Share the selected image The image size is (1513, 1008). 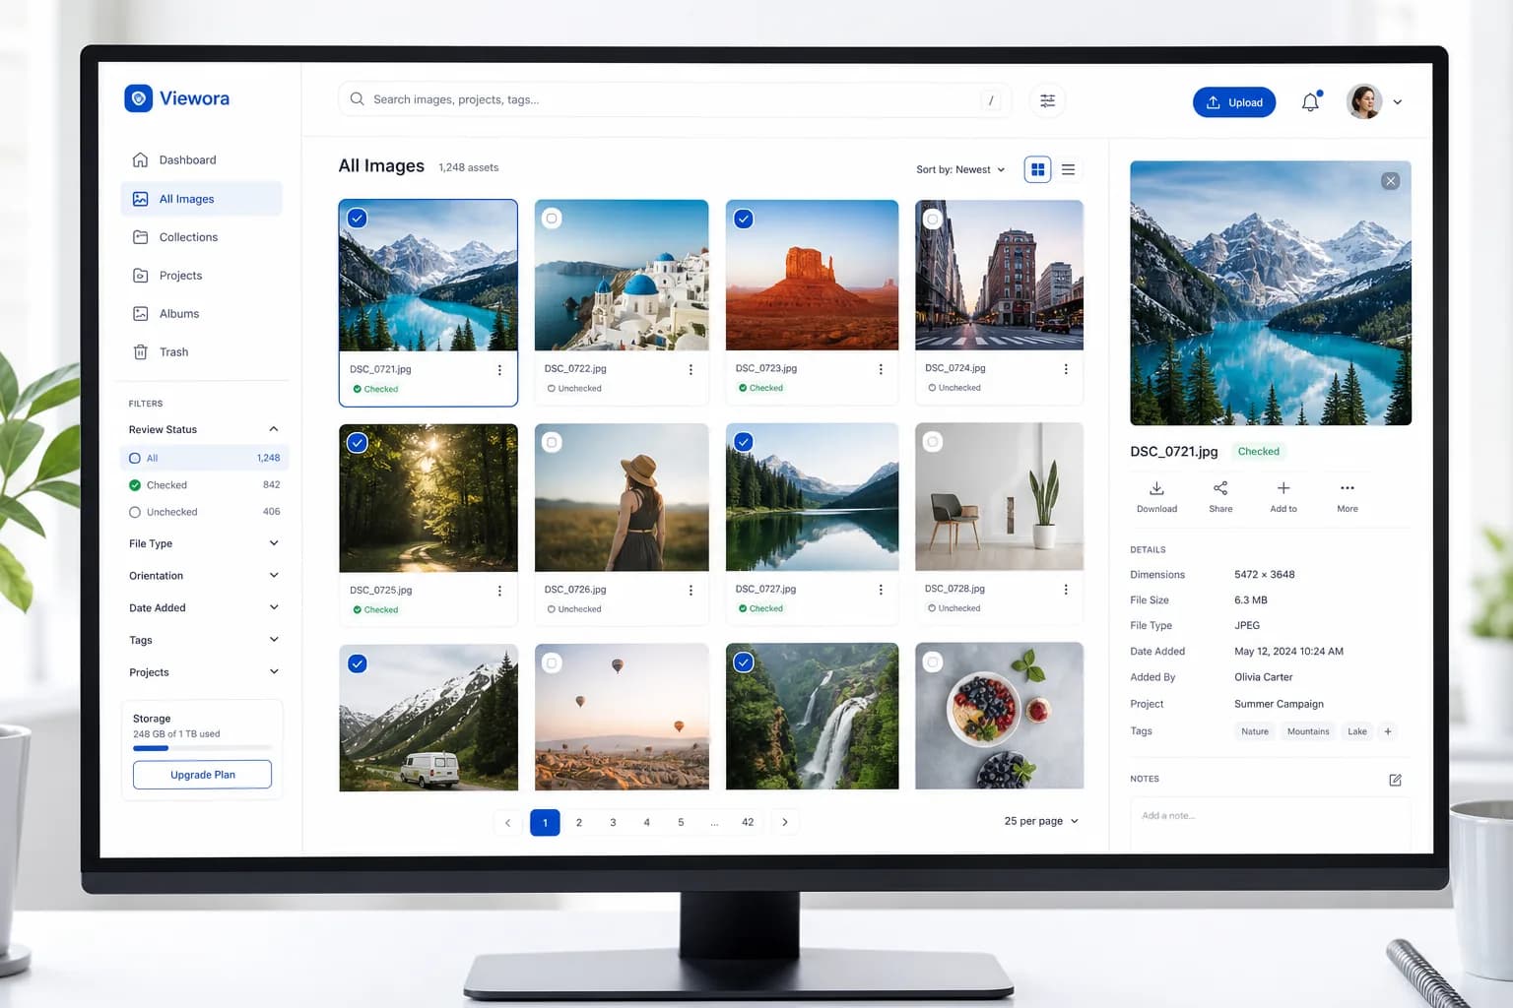(x=1220, y=497)
